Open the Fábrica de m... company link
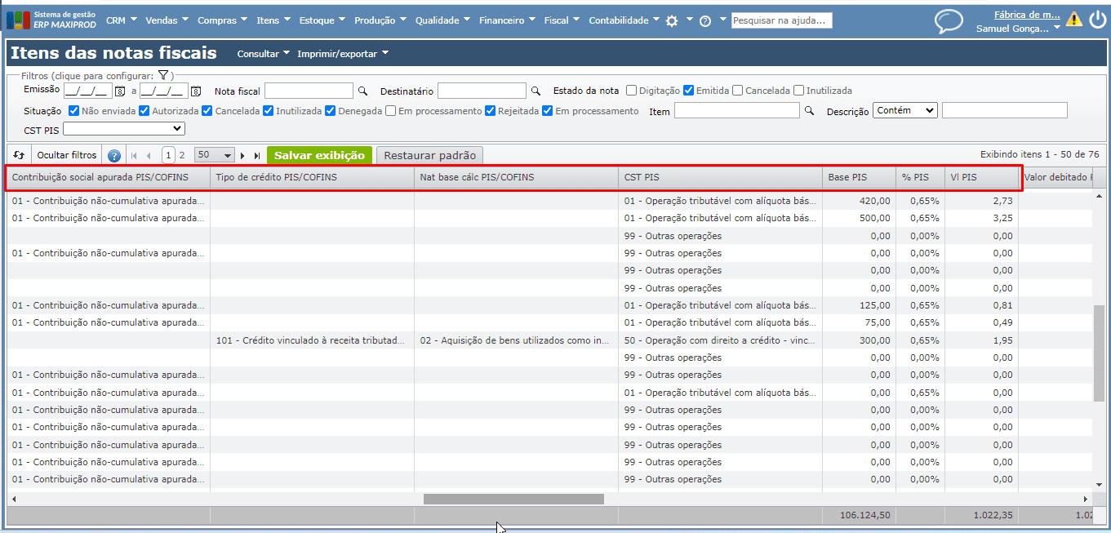The image size is (1111, 533). click(x=1027, y=14)
